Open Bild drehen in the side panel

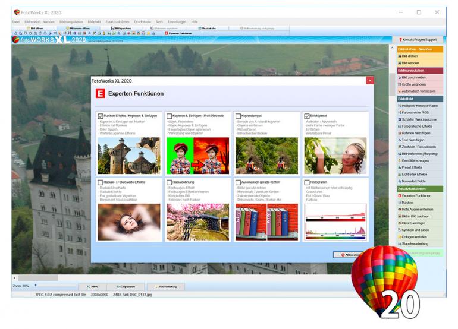(420, 56)
